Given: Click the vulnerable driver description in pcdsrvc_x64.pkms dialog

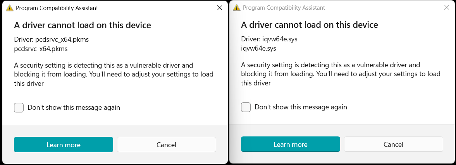Looking at the screenshot, I should point(114,74).
